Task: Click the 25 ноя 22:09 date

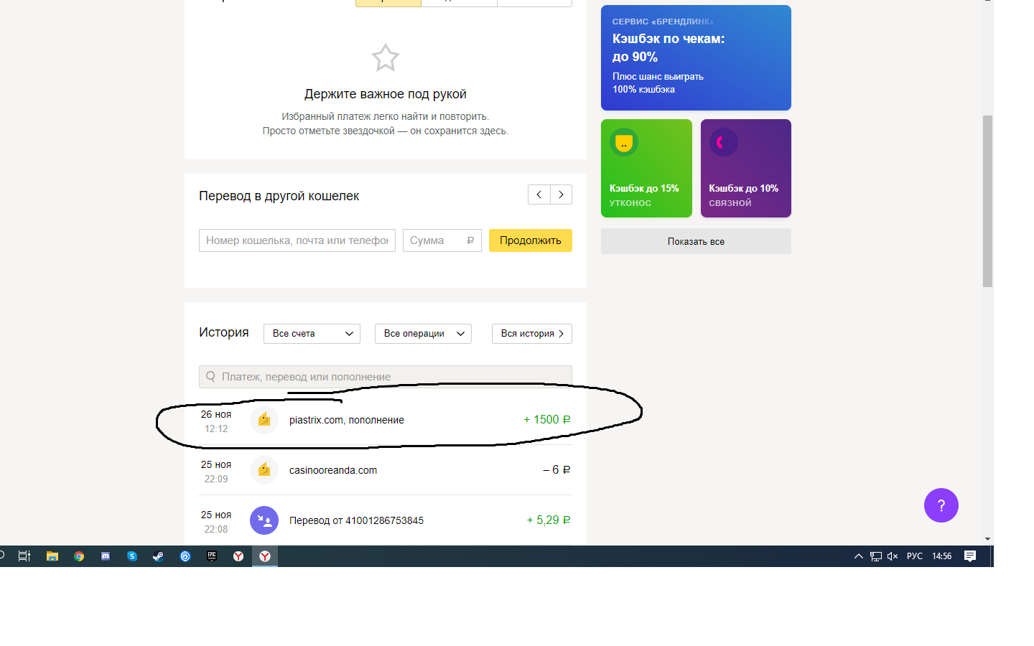Action: click(216, 472)
